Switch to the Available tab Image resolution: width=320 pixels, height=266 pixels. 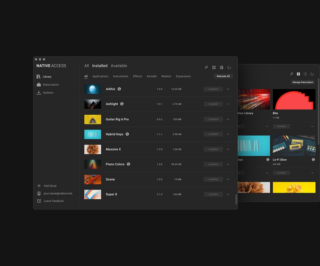pos(119,66)
